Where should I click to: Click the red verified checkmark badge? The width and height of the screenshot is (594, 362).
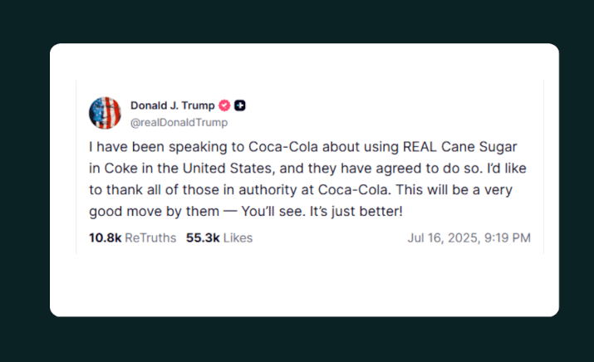pyautogui.click(x=224, y=105)
